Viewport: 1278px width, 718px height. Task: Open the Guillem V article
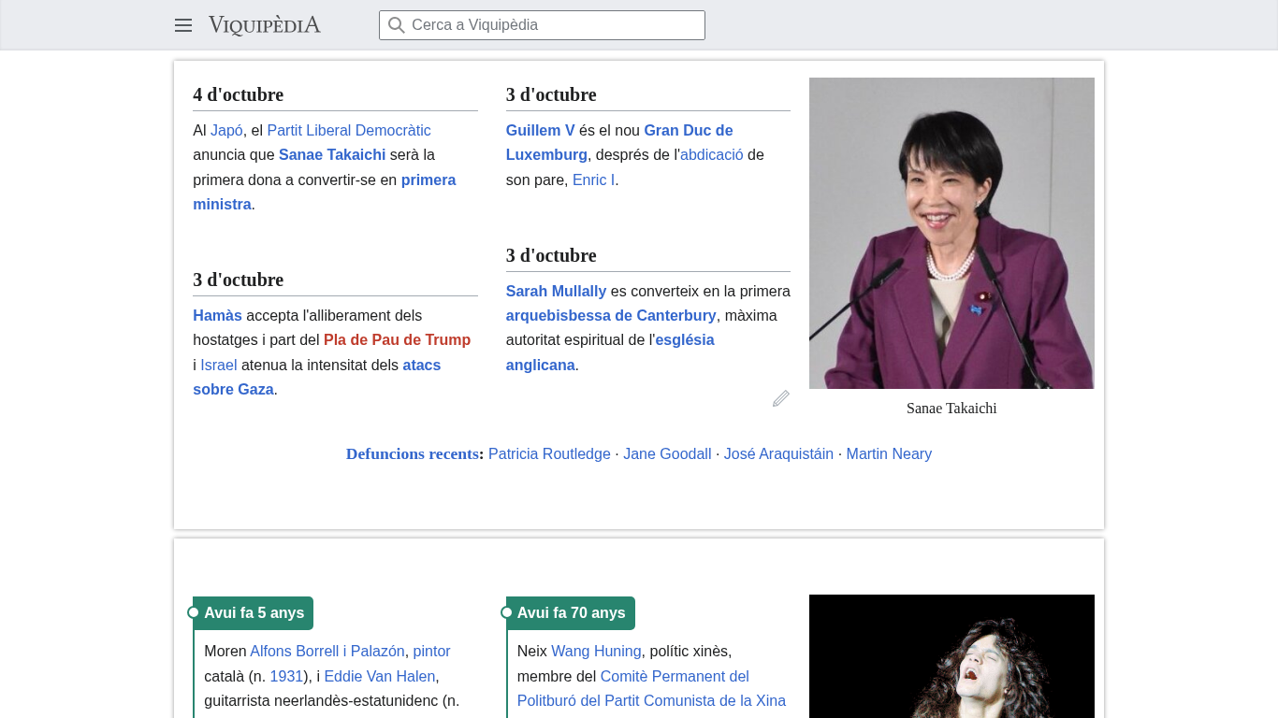[540, 130]
